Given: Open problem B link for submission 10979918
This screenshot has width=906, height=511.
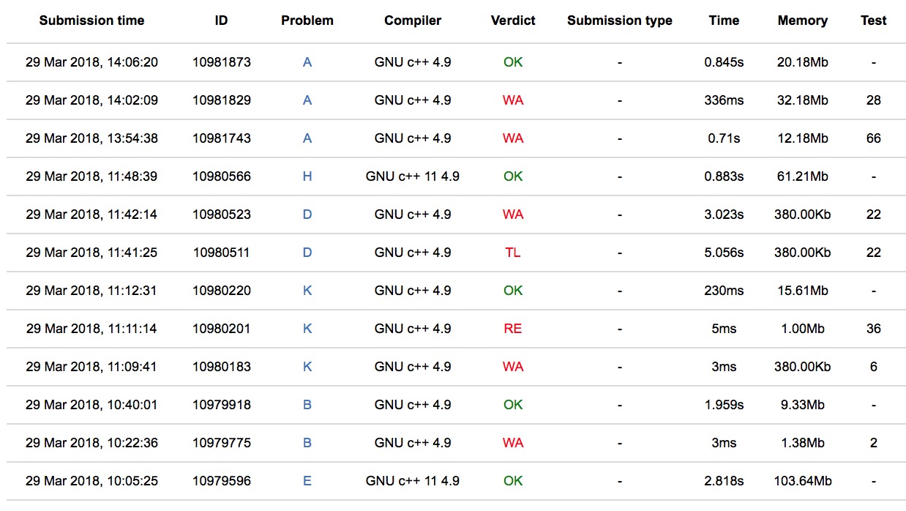Looking at the screenshot, I should pos(307,405).
